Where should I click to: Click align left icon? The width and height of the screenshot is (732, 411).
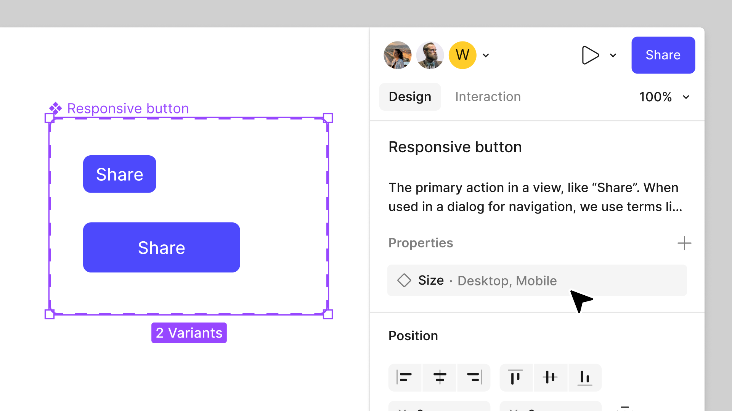click(x=405, y=377)
